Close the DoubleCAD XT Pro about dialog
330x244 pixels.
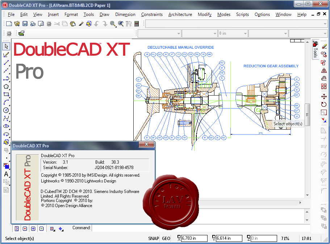point(146,144)
